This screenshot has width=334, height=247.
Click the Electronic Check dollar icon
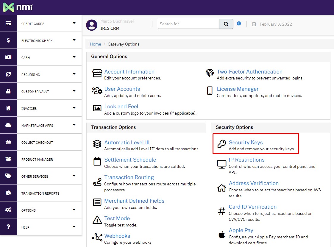pos(8,40)
